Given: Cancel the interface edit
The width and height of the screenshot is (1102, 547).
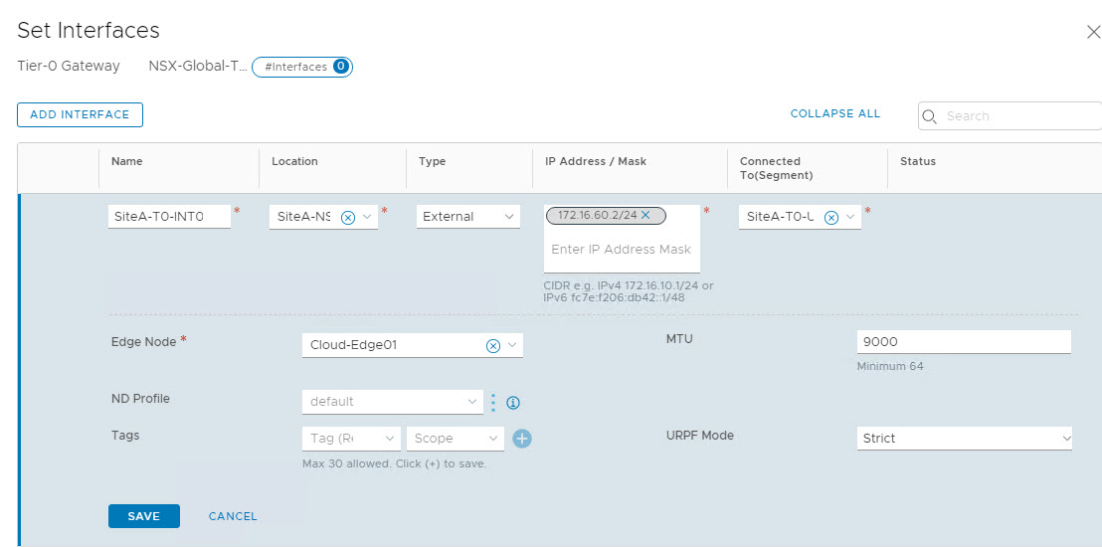Looking at the screenshot, I should click(233, 516).
